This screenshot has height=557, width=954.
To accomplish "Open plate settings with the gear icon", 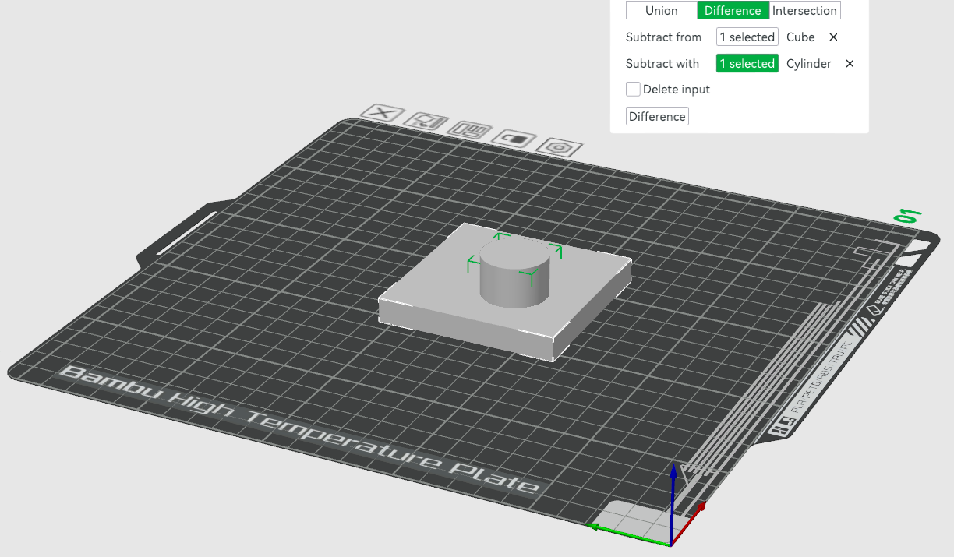I will (558, 148).
